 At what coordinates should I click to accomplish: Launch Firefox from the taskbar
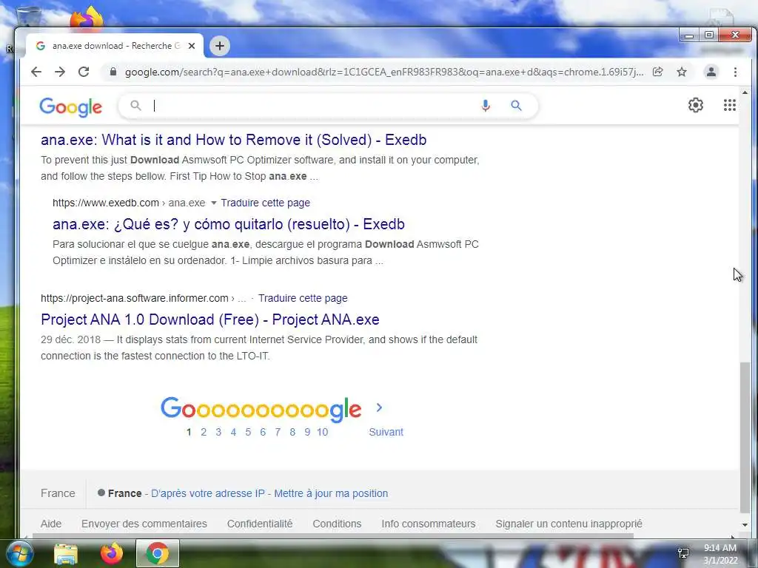[x=112, y=553]
